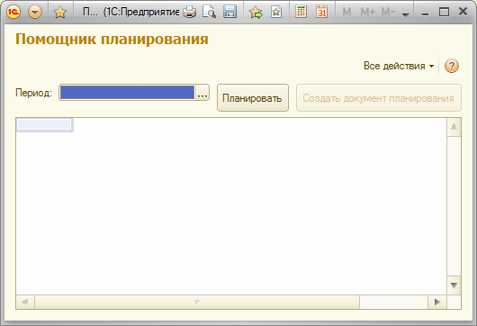This screenshot has height=326, width=477.
Task: Close the Помощник планирования window
Action: point(463,12)
